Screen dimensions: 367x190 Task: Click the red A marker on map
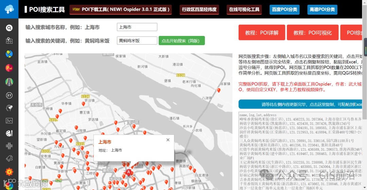click(128, 173)
